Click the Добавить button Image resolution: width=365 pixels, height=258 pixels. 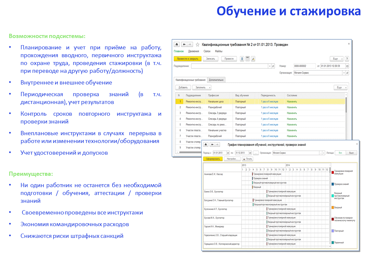tap(183, 87)
